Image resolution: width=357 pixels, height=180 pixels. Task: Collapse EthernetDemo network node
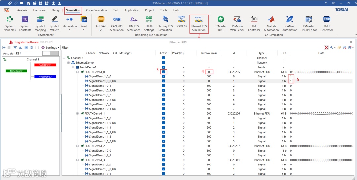68,63
